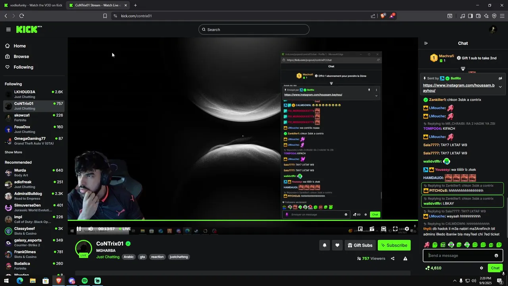Screen dimensions: 508x286
Task: Open the Brave Rewards icon
Action: click(392, 16)
